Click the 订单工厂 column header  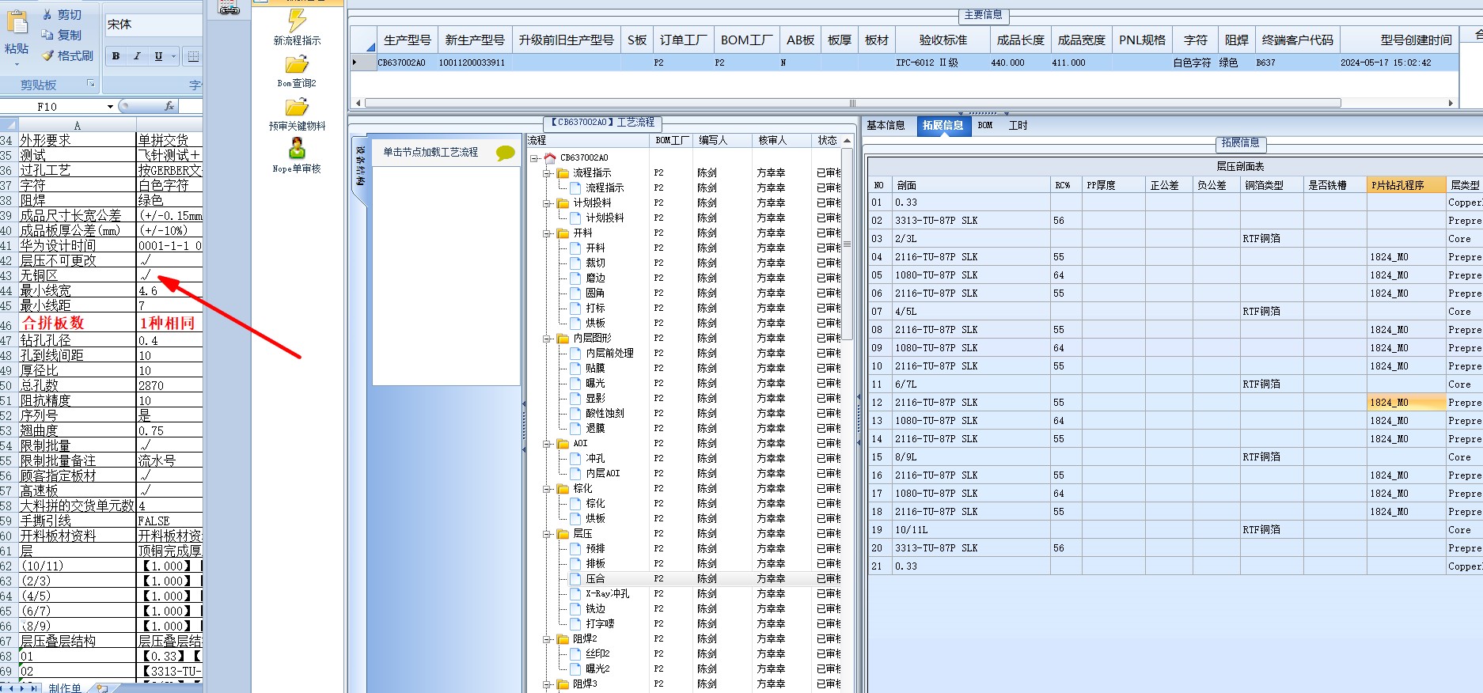684,40
